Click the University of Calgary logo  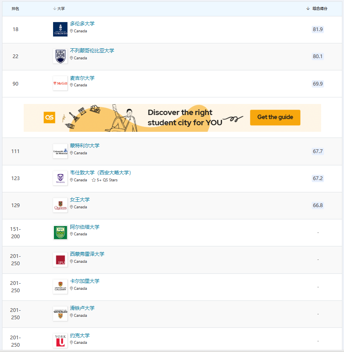point(60,287)
